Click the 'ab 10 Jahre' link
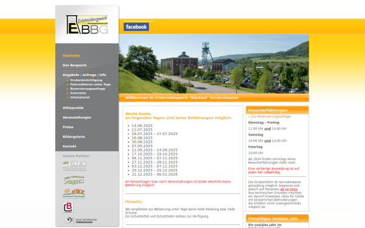The image size is (365, 228). (x=288, y=189)
